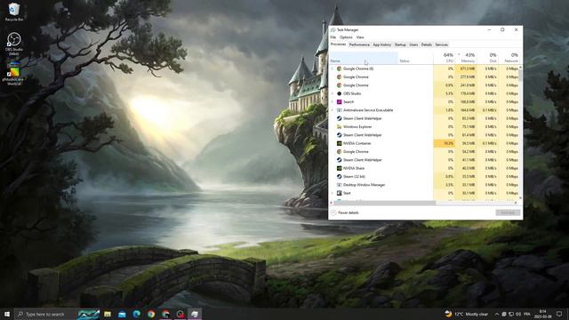This screenshot has width=569, height=320.
Task: Click the OBS Studio taskbar icon
Action: pyautogui.click(x=180, y=314)
